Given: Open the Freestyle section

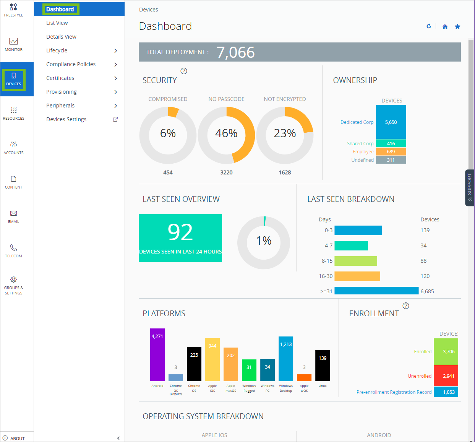Looking at the screenshot, I should pos(14,10).
